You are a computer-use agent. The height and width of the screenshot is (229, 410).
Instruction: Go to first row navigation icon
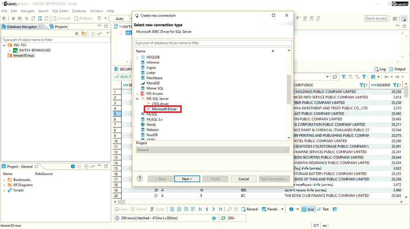point(200,209)
